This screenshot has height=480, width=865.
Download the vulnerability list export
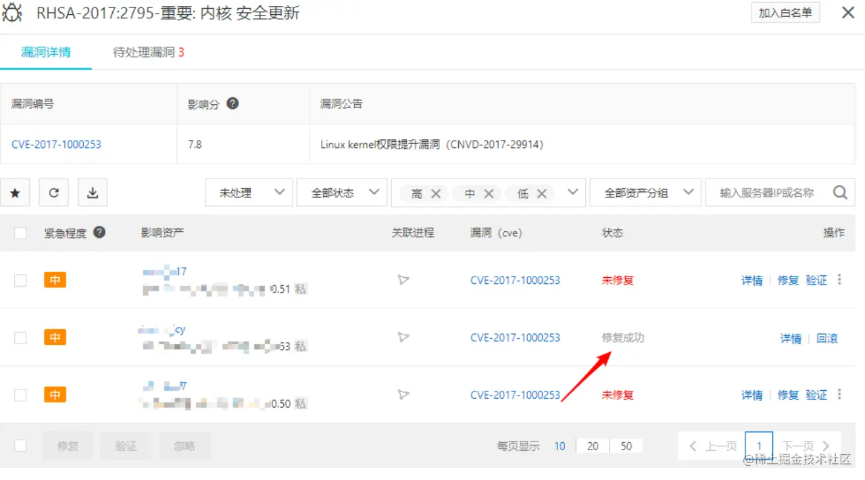tap(93, 193)
